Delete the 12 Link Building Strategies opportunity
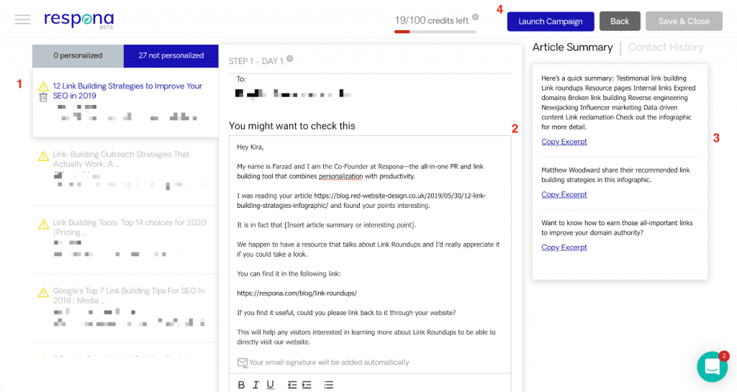737x392 pixels. pos(43,97)
